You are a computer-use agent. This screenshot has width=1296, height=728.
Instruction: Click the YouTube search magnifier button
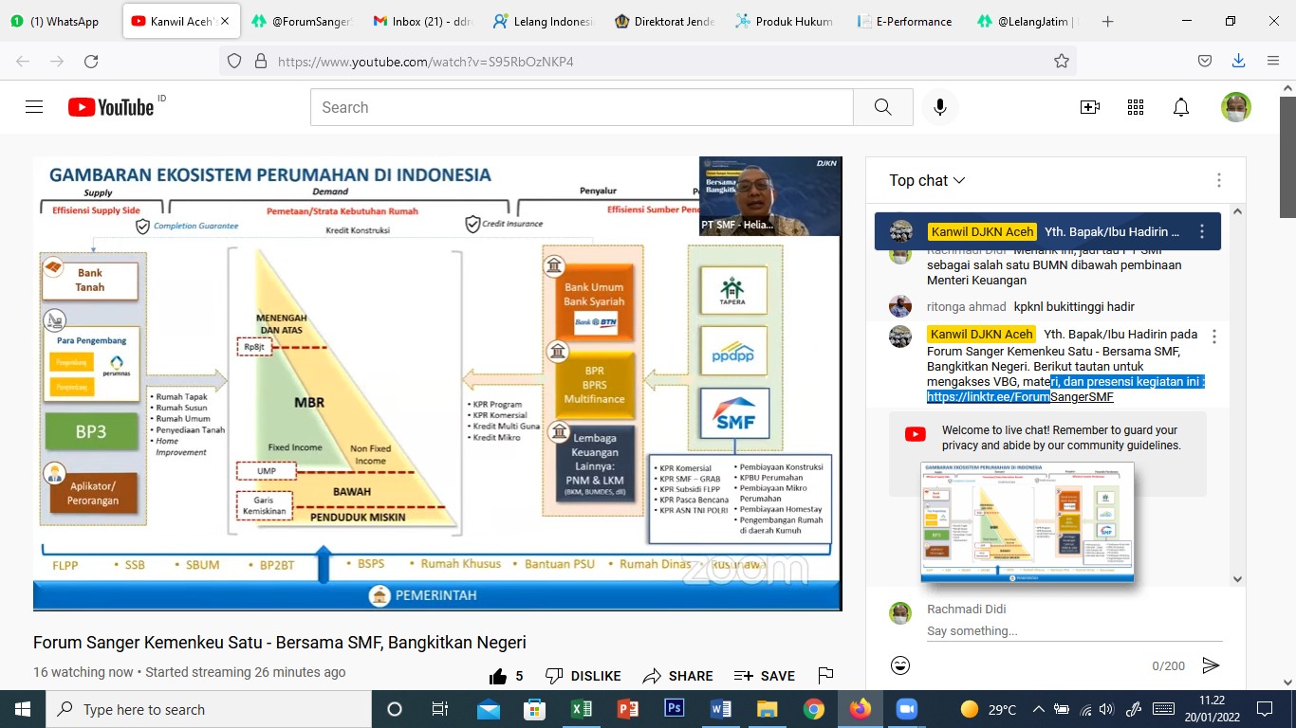pyautogui.click(x=882, y=107)
